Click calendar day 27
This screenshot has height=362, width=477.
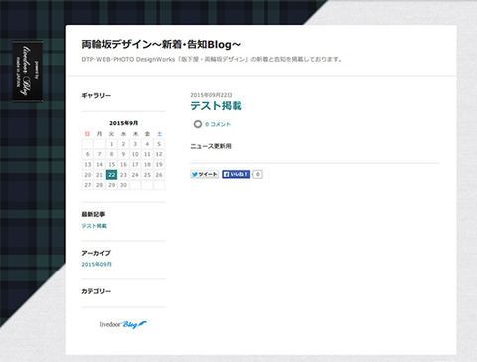[x=88, y=185]
